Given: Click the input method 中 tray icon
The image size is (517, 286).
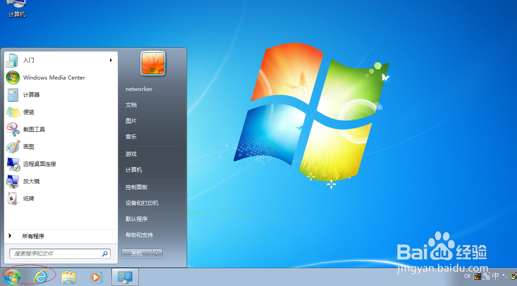Looking at the screenshot, I should click(x=495, y=276).
